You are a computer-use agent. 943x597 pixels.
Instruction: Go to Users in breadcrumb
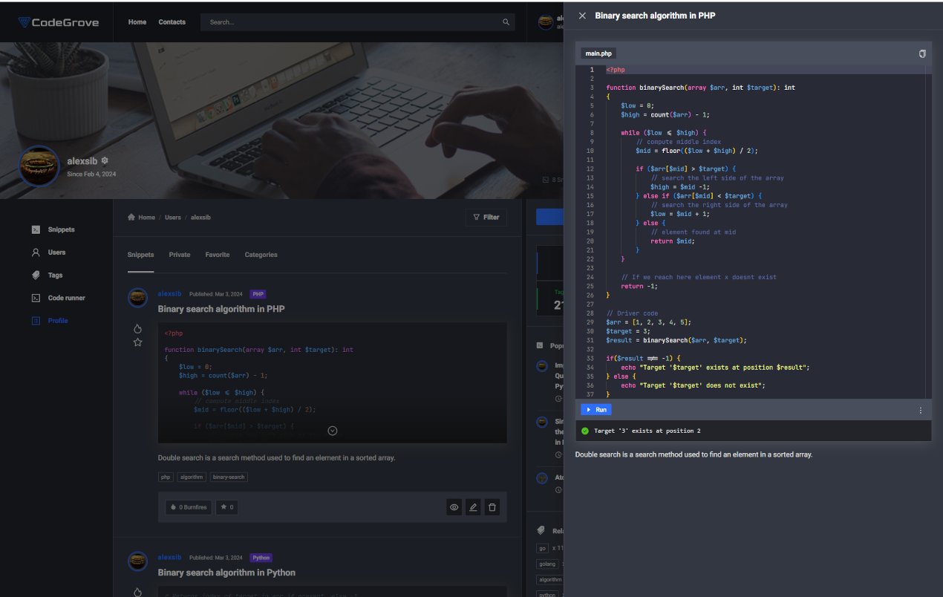point(173,218)
